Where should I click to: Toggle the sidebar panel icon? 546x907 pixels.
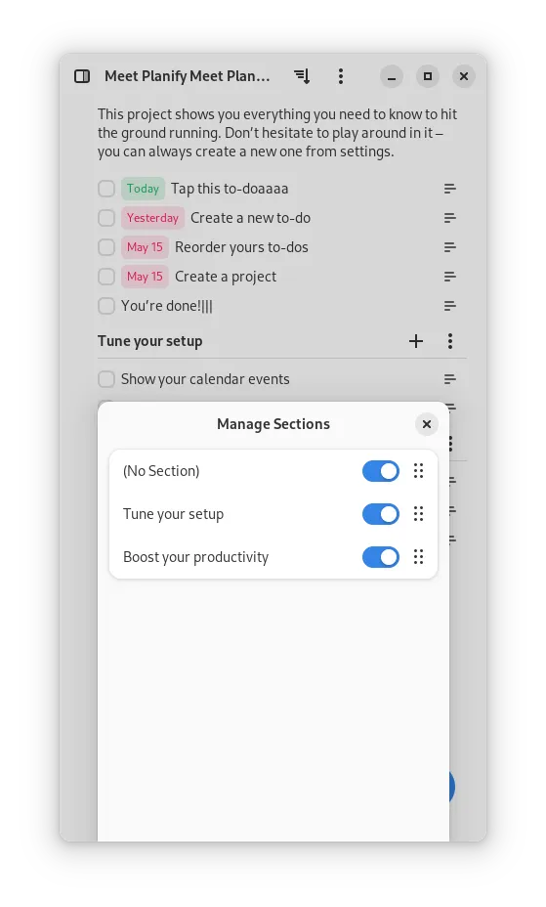[x=82, y=76]
